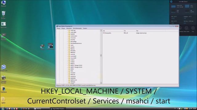Click the tree pane scrollbar thumb

coord(101,55)
